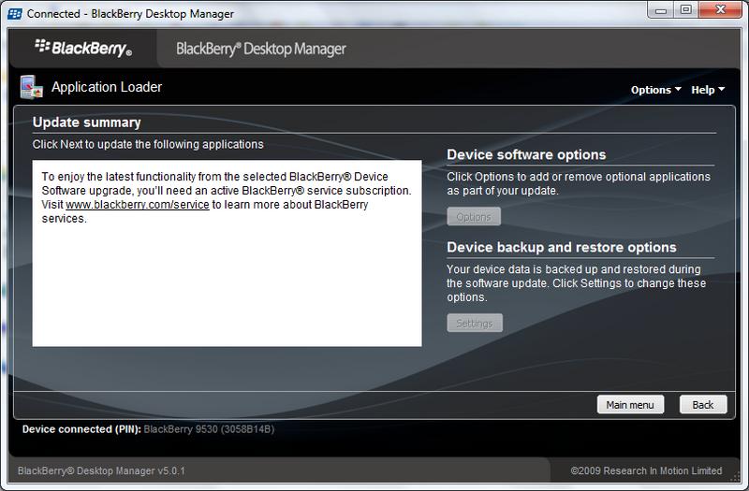Close the BlackBerry Desktop Manager window
This screenshot has width=749, height=491.
721,10
